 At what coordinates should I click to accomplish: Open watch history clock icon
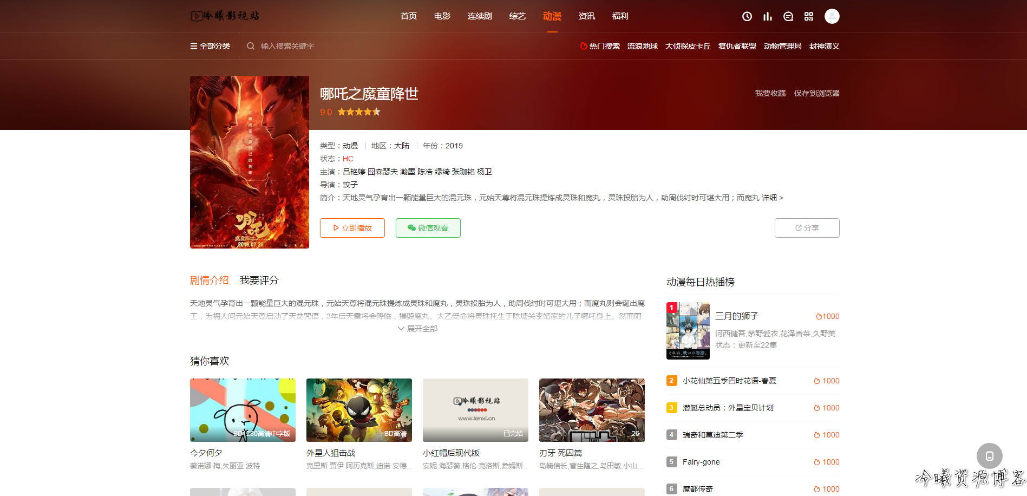pyautogui.click(x=747, y=16)
